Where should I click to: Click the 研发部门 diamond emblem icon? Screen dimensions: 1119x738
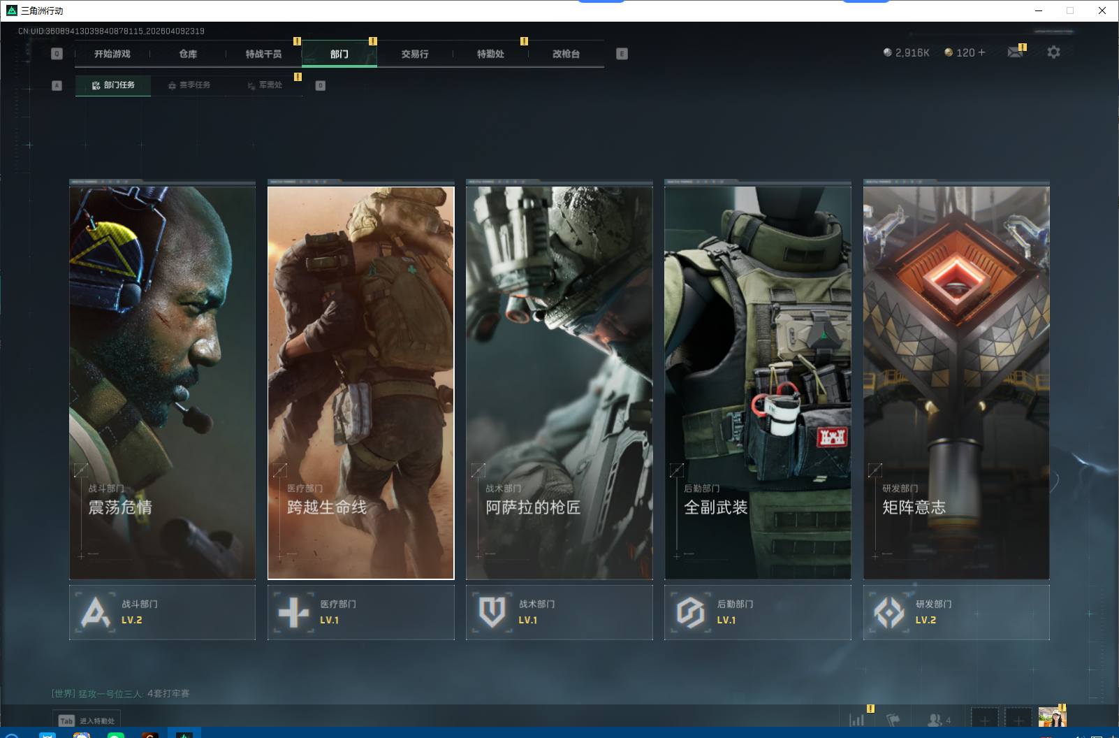[888, 612]
